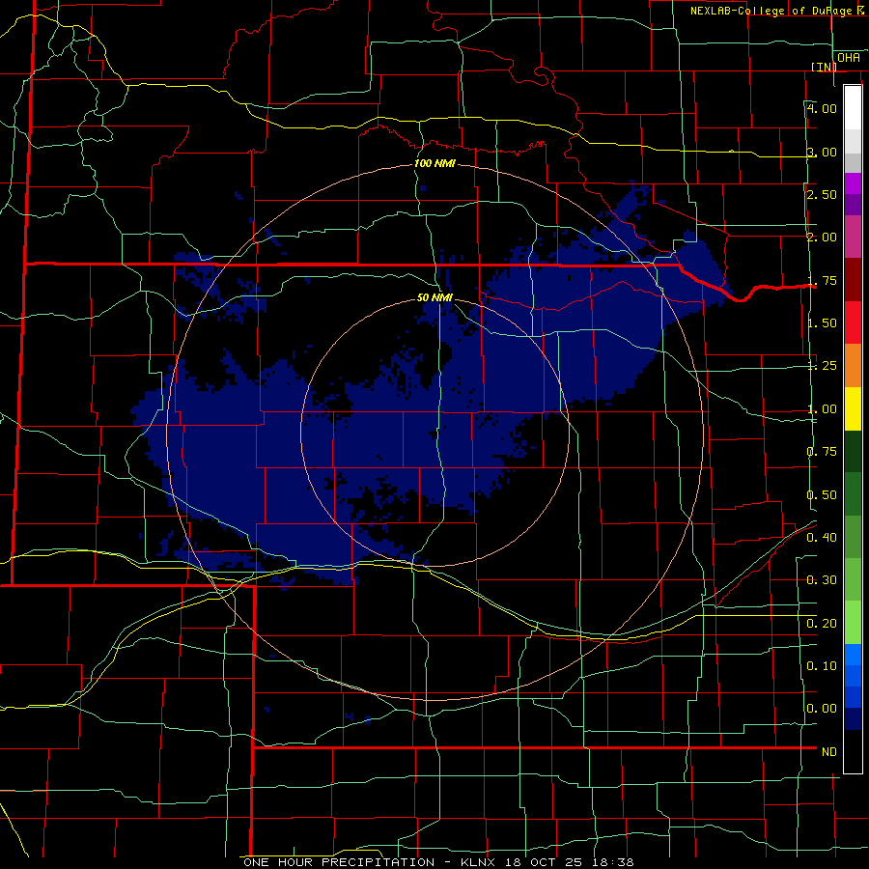Pick the light green swatch beside 0.20
This screenshot has width=869, height=869.
(x=853, y=623)
